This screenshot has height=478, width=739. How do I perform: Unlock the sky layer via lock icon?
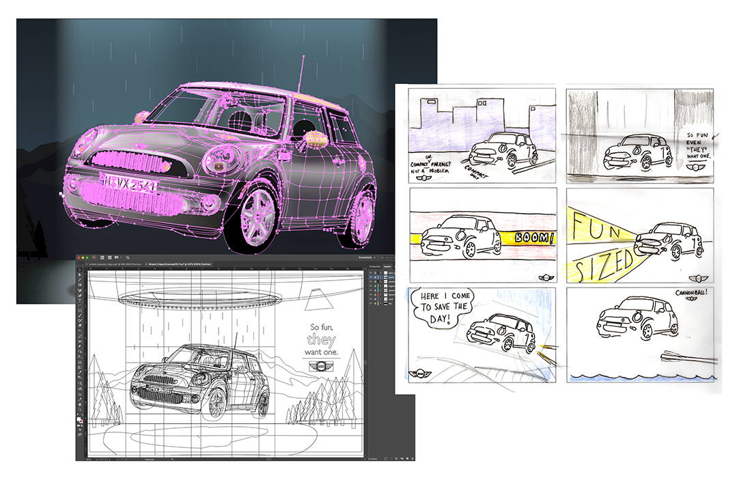pos(375,304)
